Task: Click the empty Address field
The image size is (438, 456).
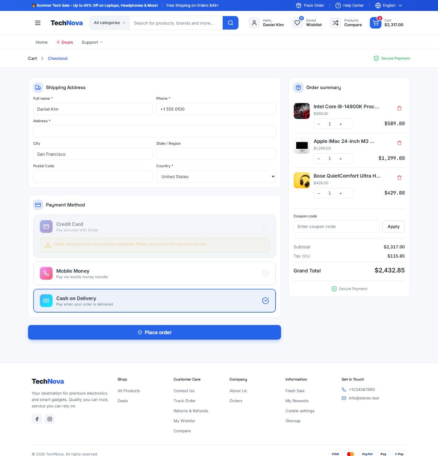Action: [154, 131]
